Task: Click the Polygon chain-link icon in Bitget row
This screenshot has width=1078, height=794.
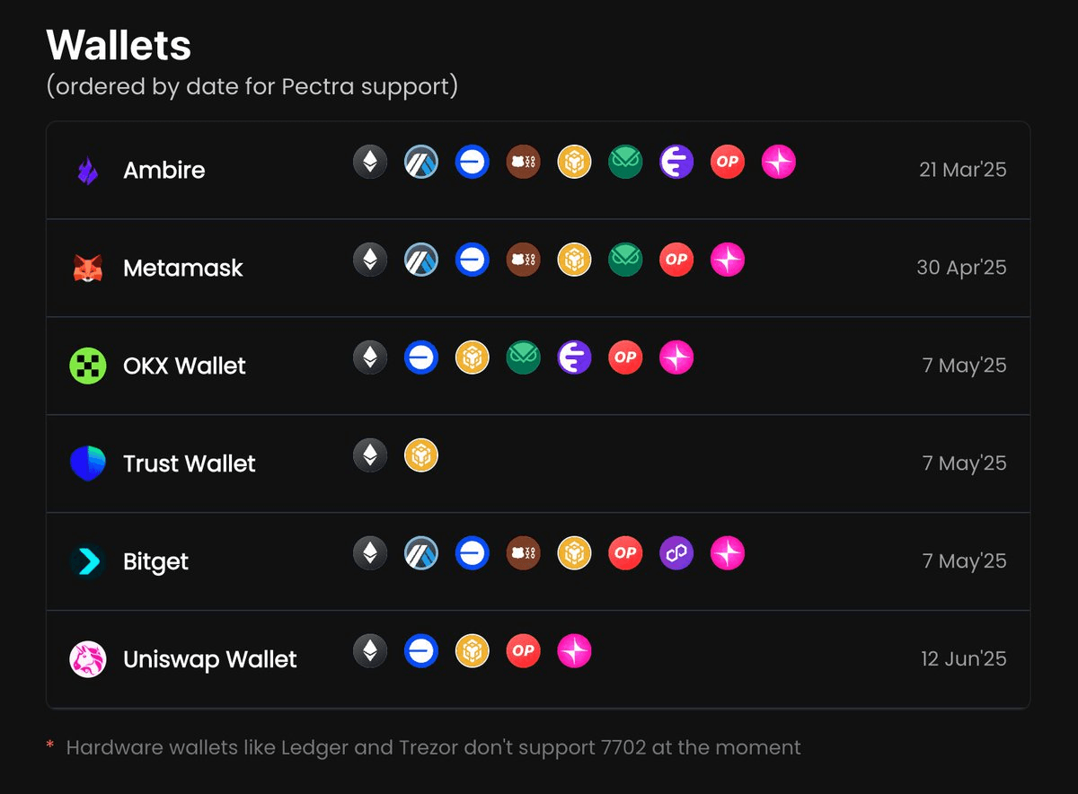Action: tap(676, 553)
